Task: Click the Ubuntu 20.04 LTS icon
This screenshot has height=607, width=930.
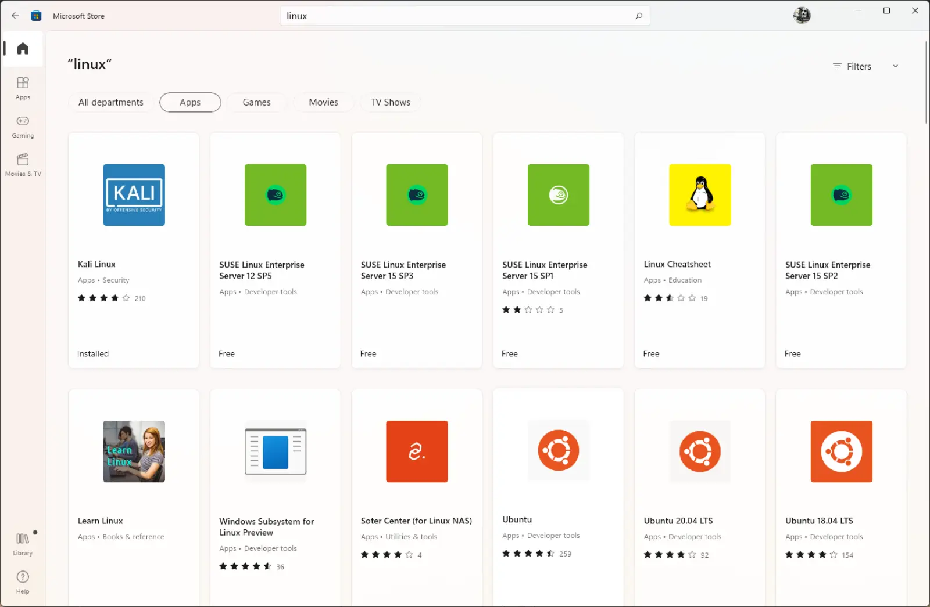Action: click(x=700, y=451)
